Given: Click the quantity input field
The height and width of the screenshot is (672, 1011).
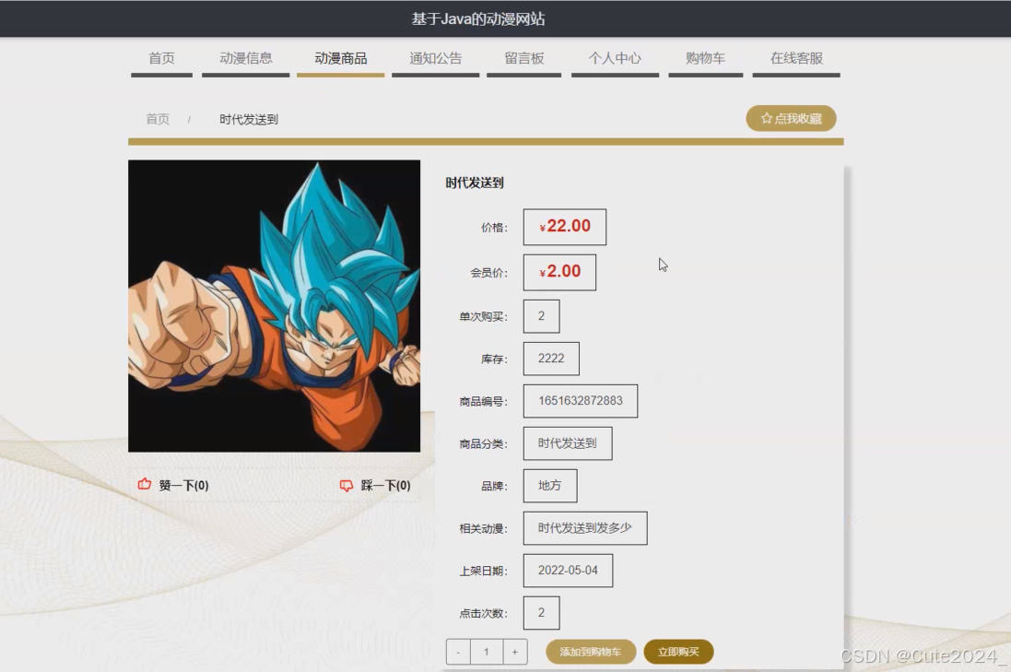Looking at the screenshot, I should (x=486, y=652).
